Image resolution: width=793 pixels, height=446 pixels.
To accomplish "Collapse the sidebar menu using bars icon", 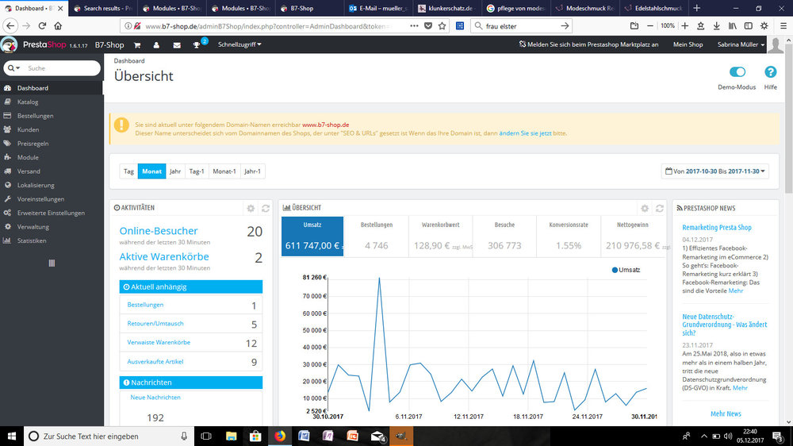I will click(x=52, y=263).
